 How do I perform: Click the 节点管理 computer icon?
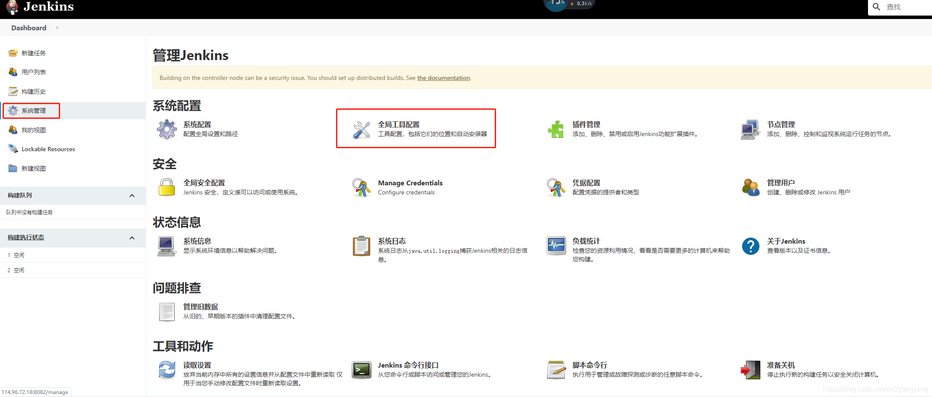[x=750, y=129]
